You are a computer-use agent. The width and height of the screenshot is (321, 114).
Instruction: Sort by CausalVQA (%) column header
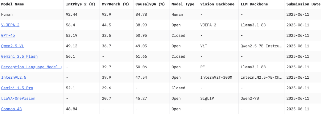(150, 4)
